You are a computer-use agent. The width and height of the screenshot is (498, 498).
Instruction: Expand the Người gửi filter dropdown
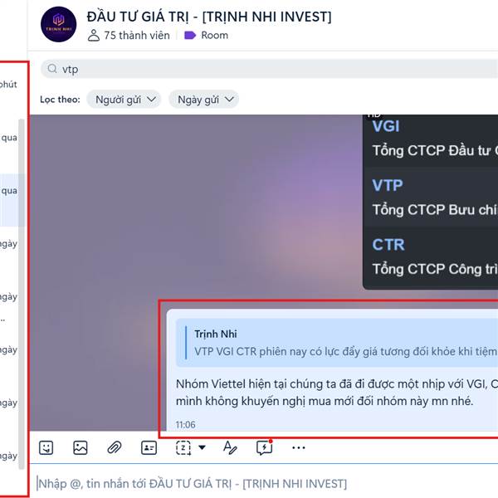(x=124, y=100)
